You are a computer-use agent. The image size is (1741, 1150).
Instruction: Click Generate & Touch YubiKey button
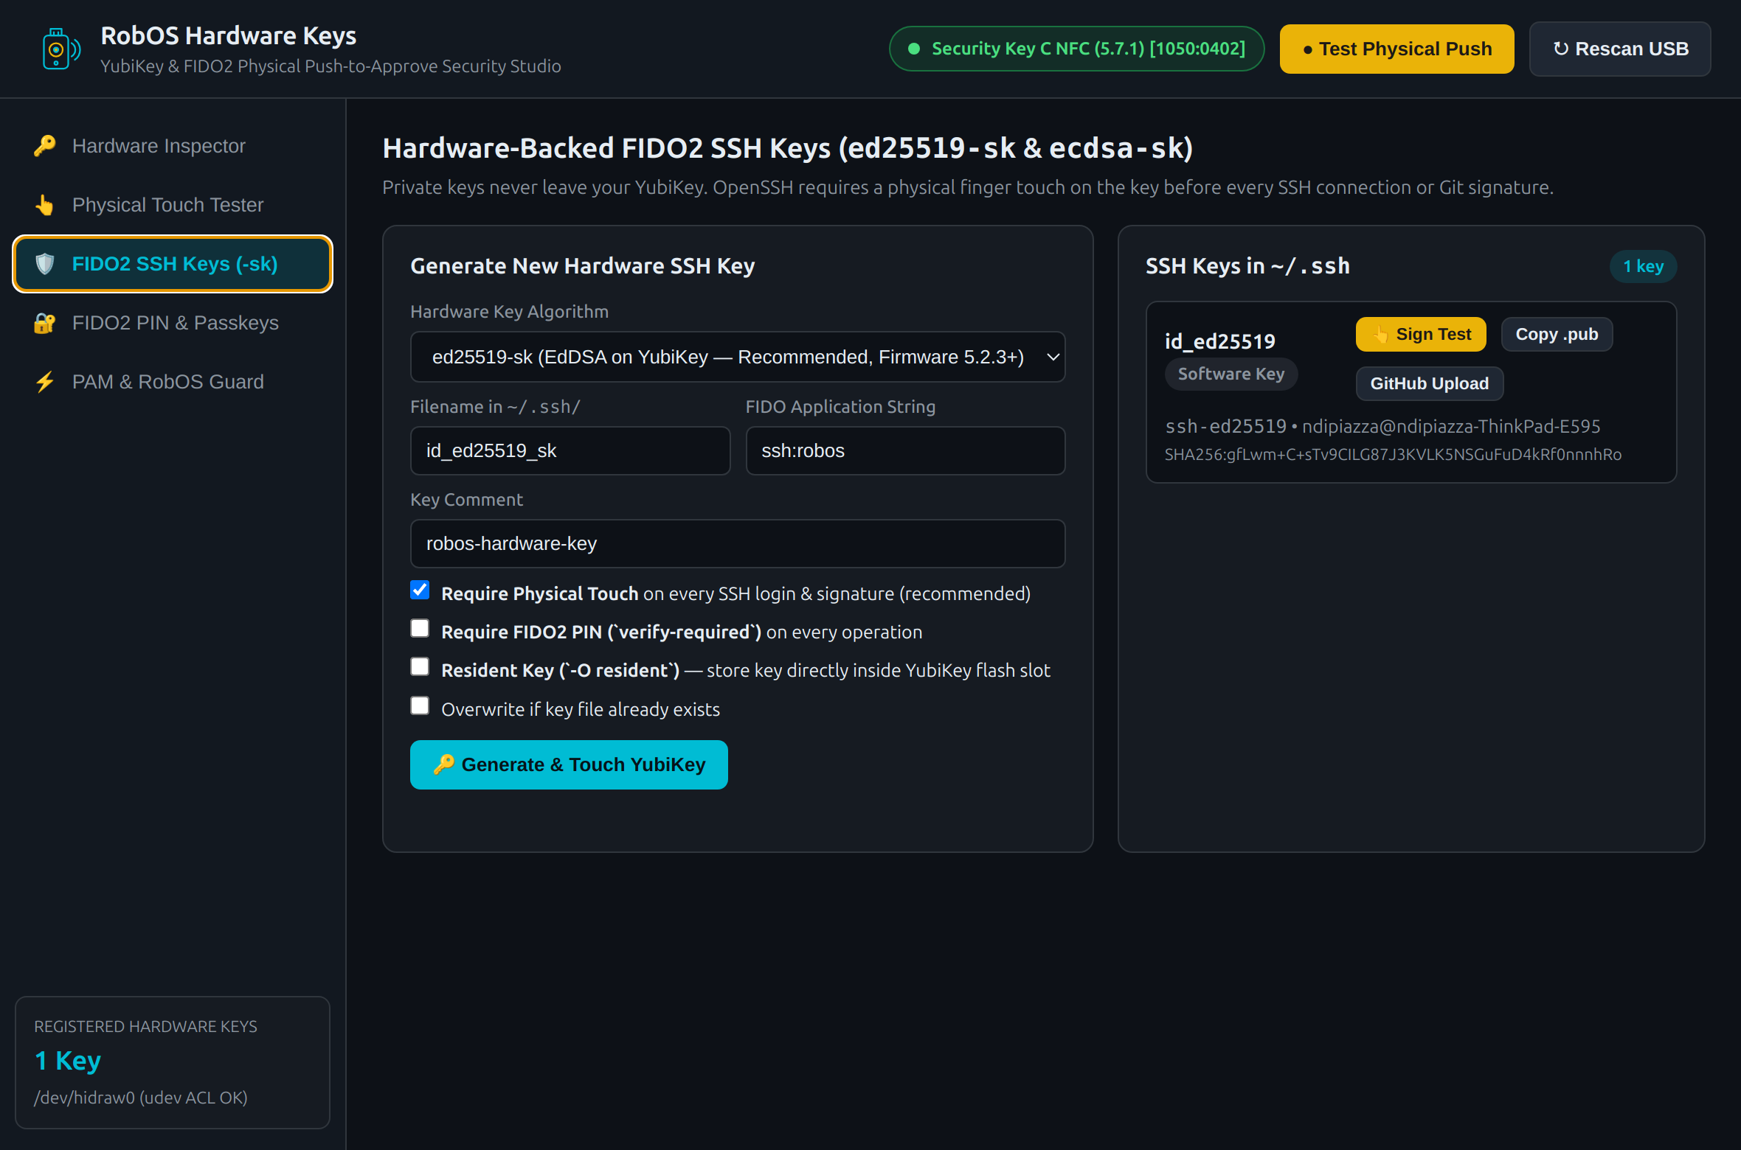point(569,764)
